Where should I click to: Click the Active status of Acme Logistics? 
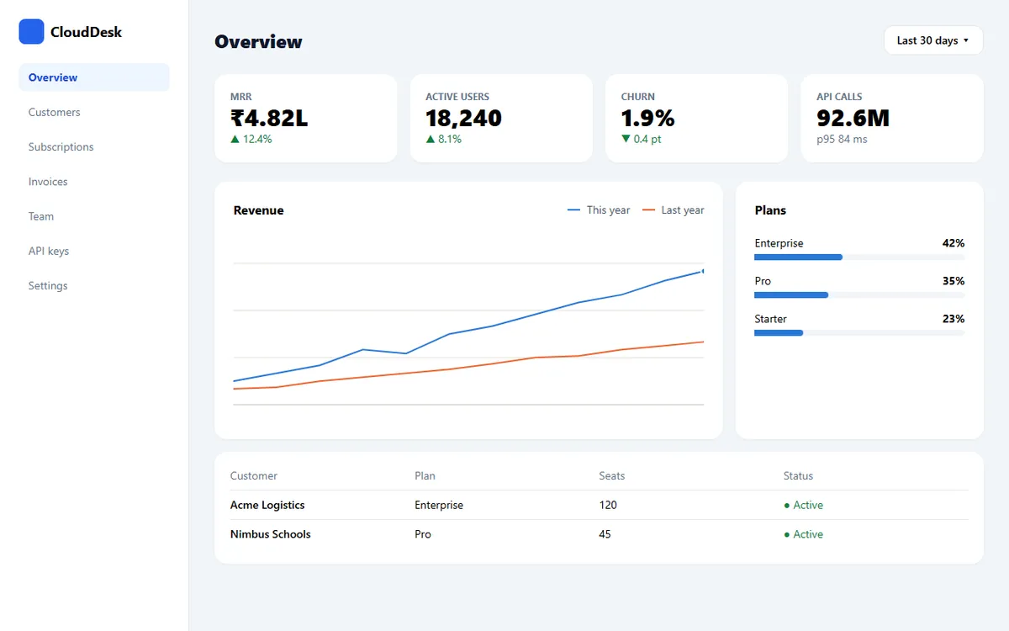pyautogui.click(x=804, y=506)
